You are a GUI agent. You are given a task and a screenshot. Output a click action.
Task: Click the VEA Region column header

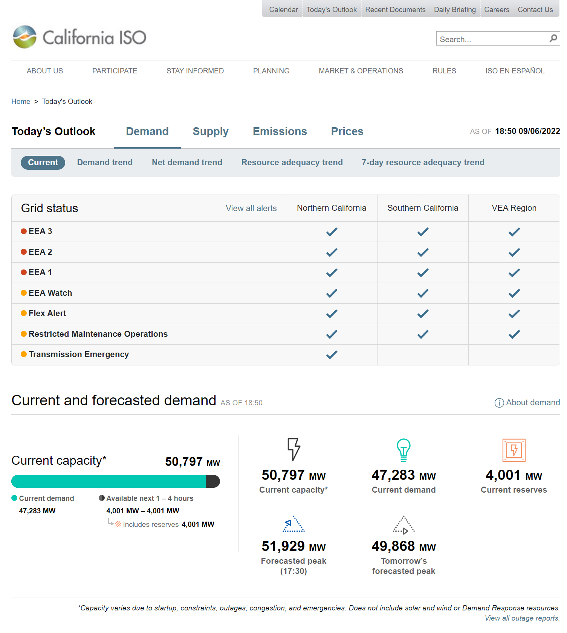(x=514, y=208)
